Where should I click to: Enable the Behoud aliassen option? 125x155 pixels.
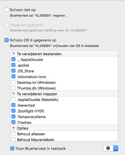coord(13,134)
